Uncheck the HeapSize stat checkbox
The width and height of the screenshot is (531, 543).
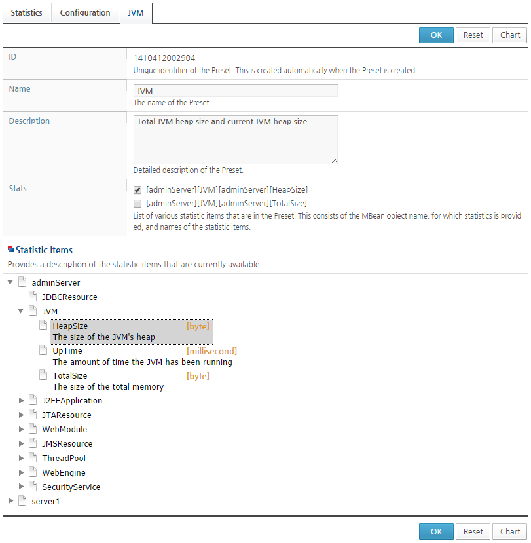[137, 190]
